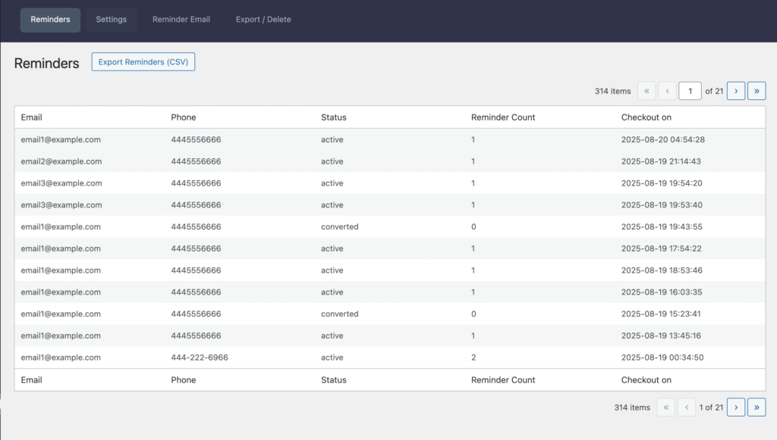The height and width of the screenshot is (440, 777).
Task: Click next page arrow in bottom pagination
Action: (x=735, y=407)
